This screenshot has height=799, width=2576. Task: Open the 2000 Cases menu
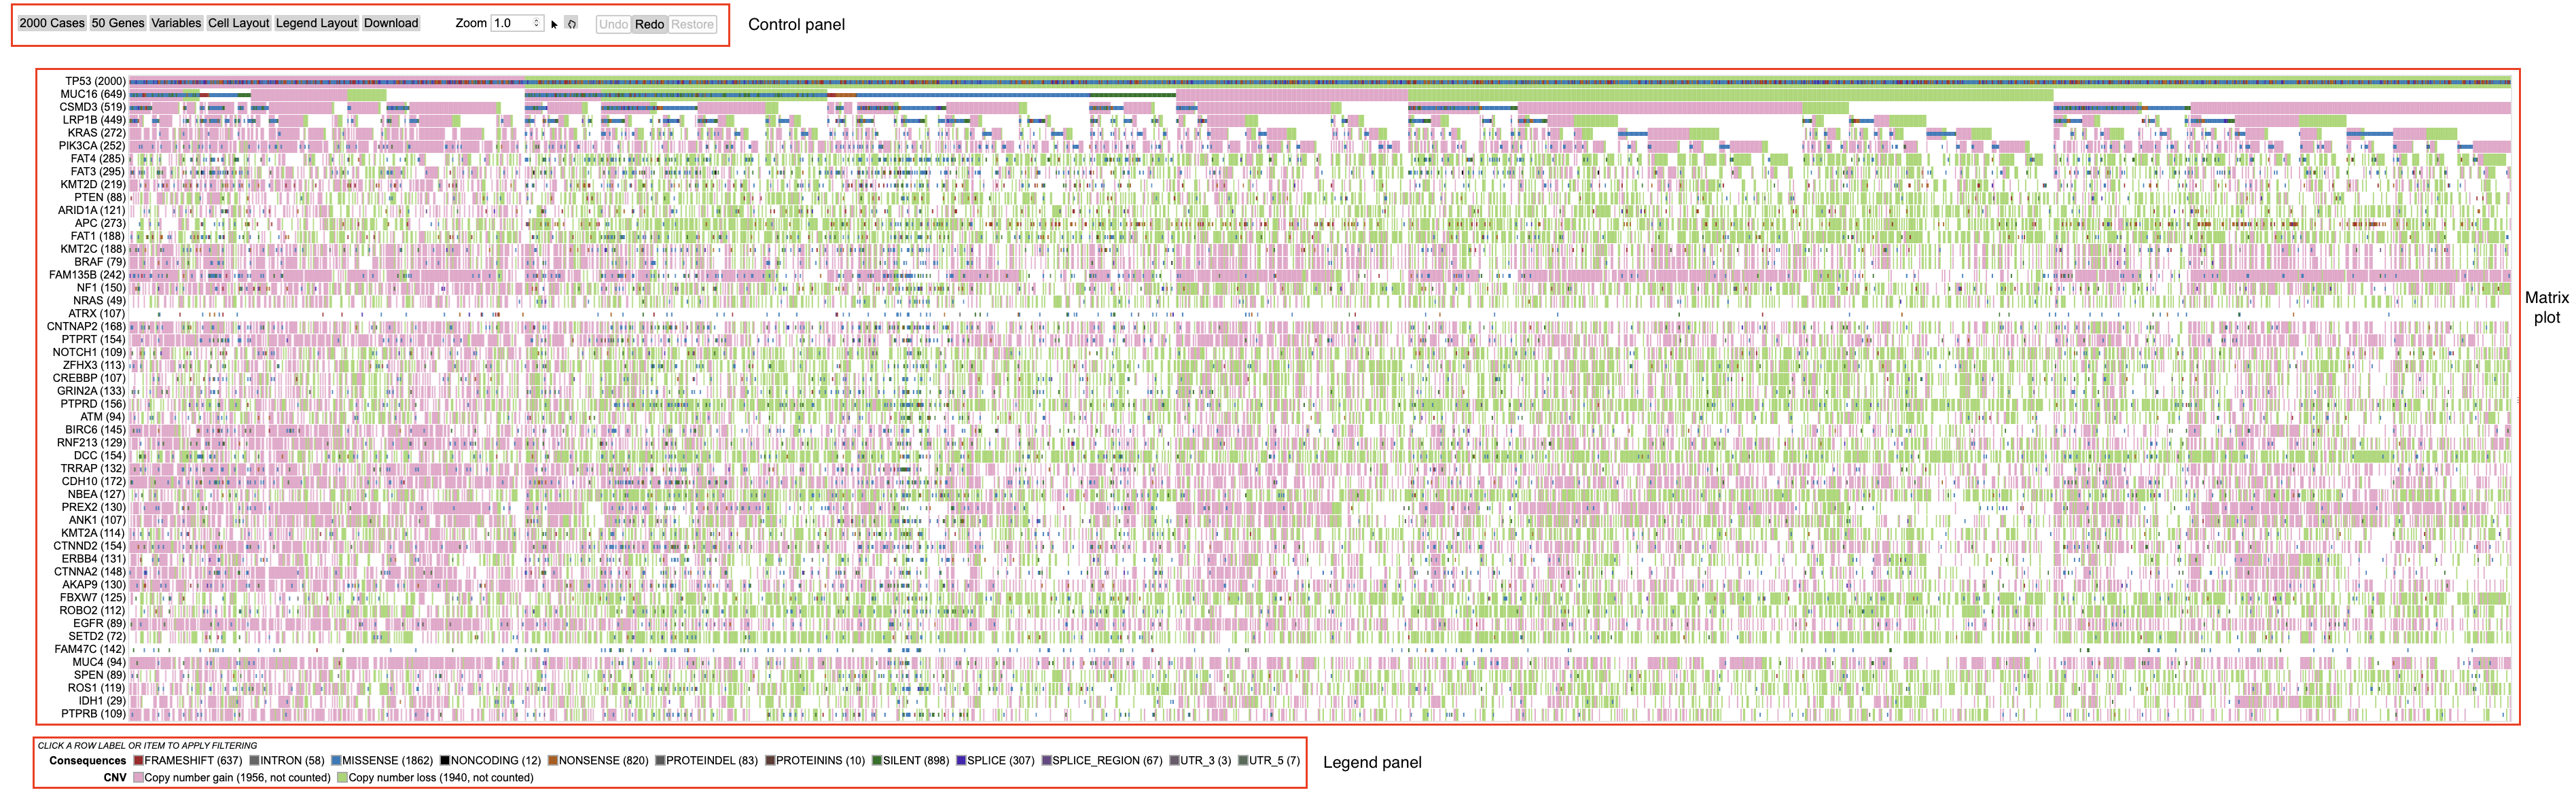(52, 23)
